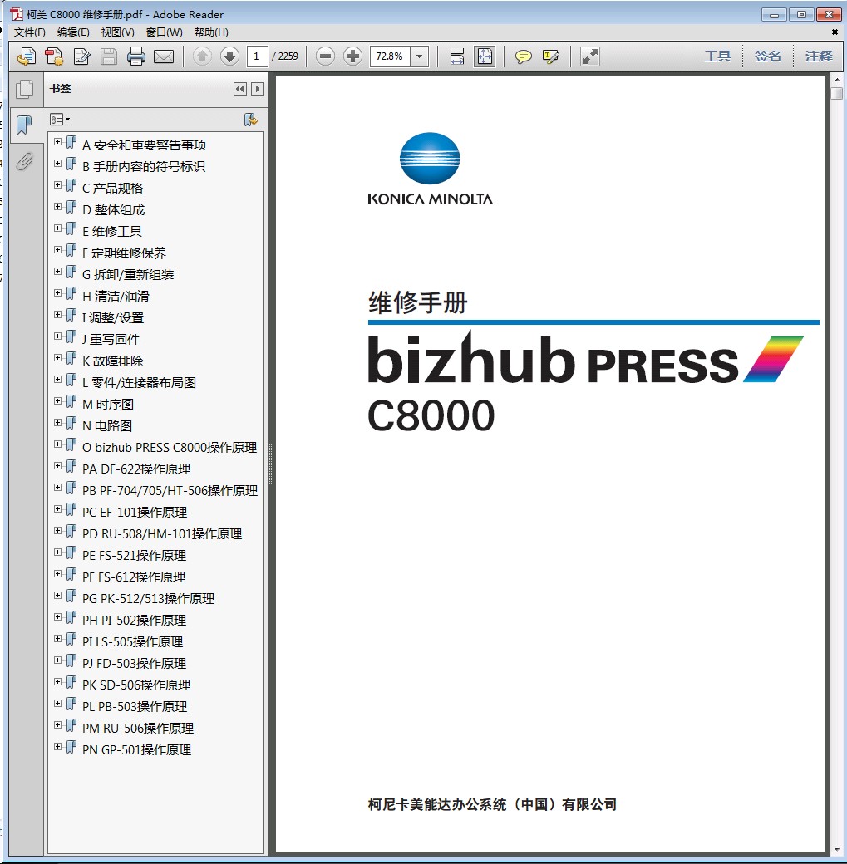This screenshot has height=864, width=847.
Task: Toggle the fit-to-full-page view mode
Action: [x=484, y=56]
